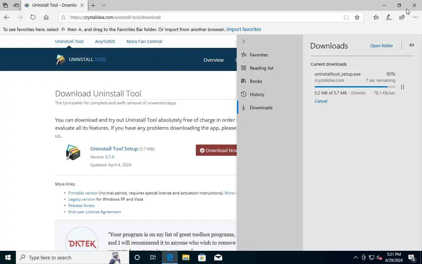The image size is (422, 264).
Task: Click the Uninstall Tool box icon
Action: pyautogui.click(x=73, y=152)
